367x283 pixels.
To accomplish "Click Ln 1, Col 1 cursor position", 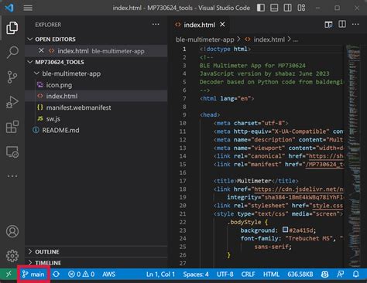I will (x=160, y=274).
